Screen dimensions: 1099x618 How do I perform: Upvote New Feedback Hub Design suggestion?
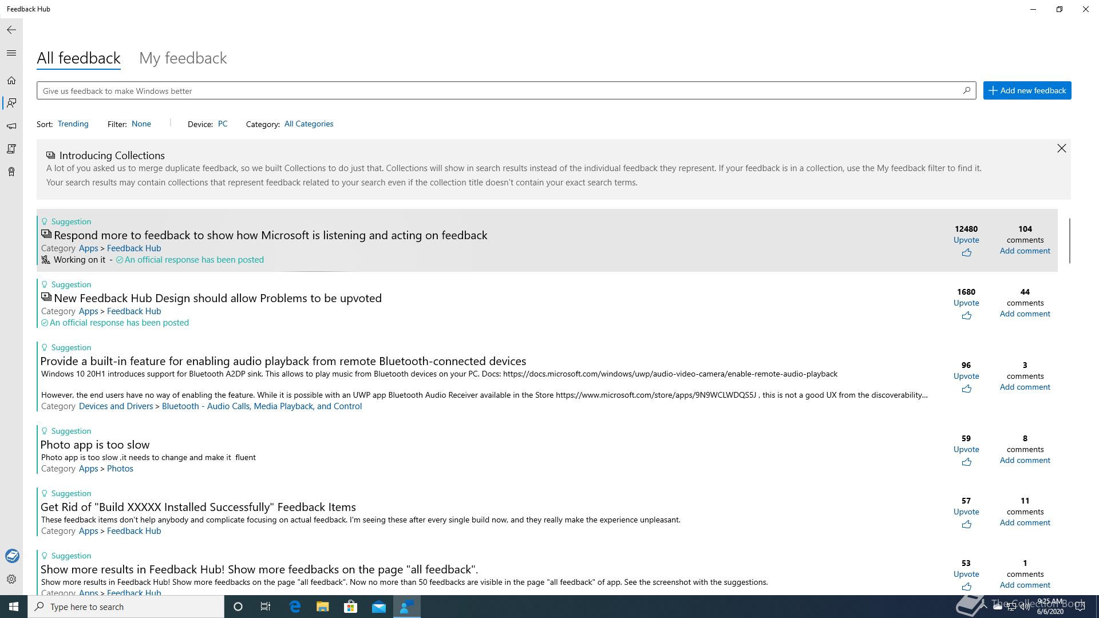pyautogui.click(x=966, y=303)
